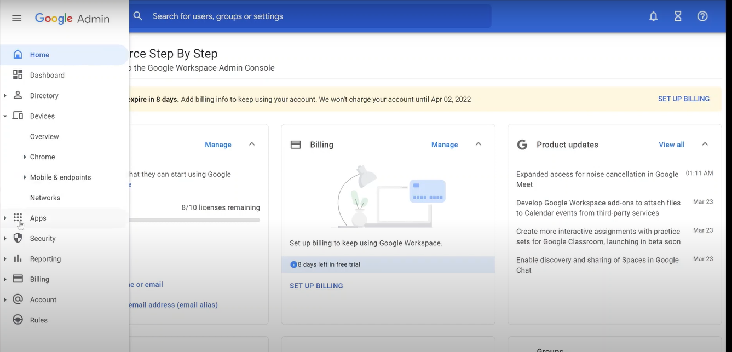
Task: Click the Devices icon in sidebar
Action: point(18,116)
